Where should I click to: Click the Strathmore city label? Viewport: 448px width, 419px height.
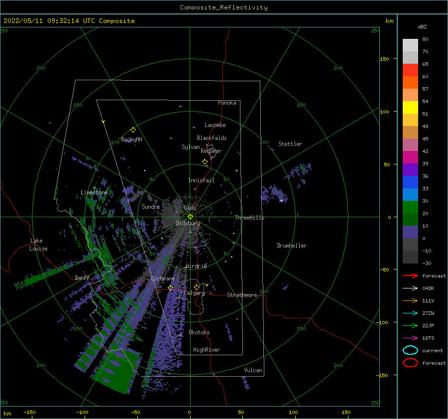pyautogui.click(x=242, y=295)
